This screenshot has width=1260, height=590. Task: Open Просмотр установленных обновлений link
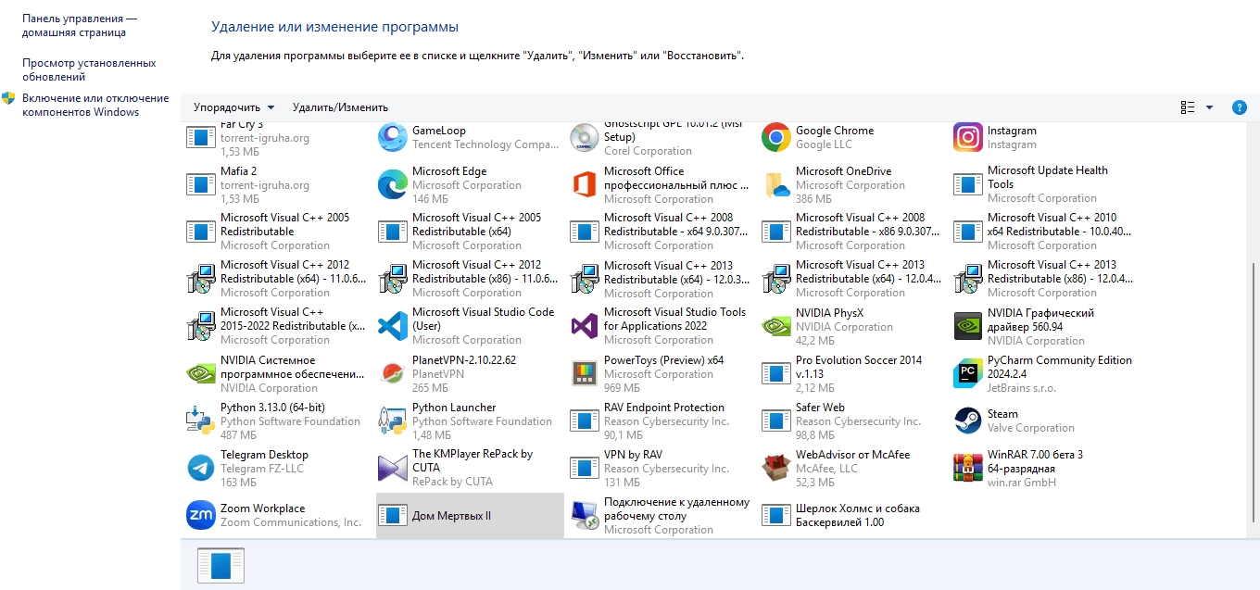point(89,69)
